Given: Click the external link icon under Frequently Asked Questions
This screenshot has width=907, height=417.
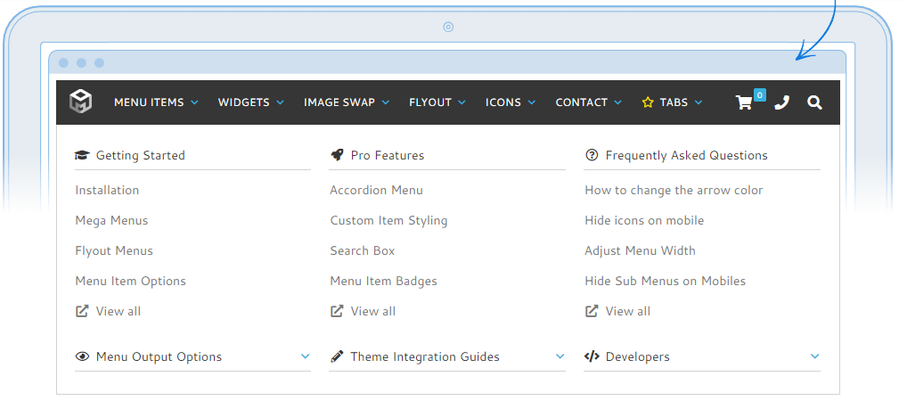Looking at the screenshot, I should [592, 311].
